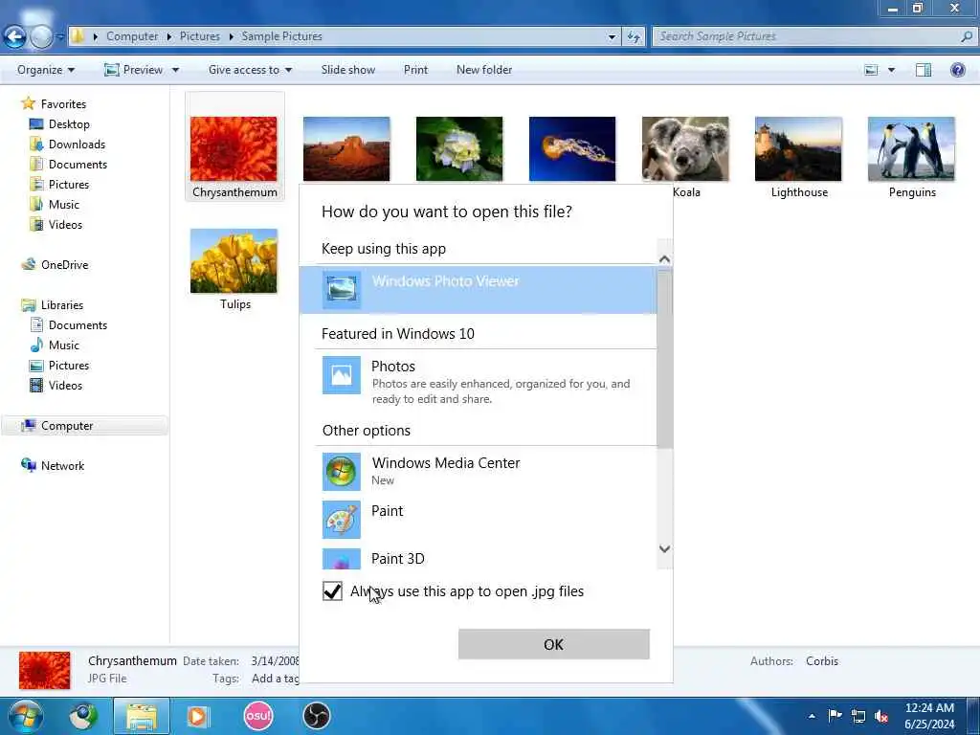
Task: Start the Slide show
Action: 348,70
